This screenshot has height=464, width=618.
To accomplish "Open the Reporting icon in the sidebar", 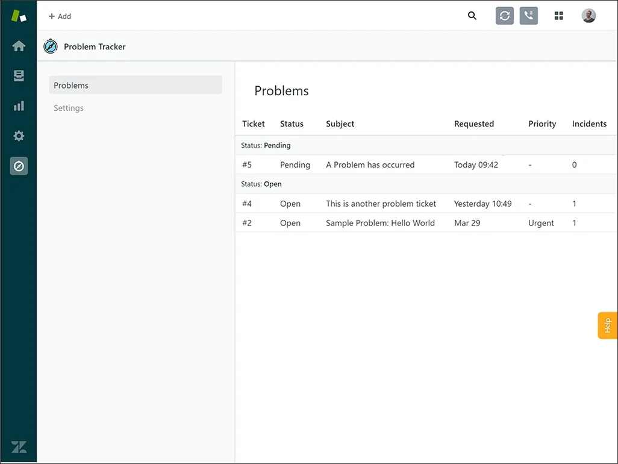I will coord(19,105).
